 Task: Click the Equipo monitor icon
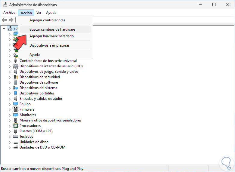click(16, 104)
